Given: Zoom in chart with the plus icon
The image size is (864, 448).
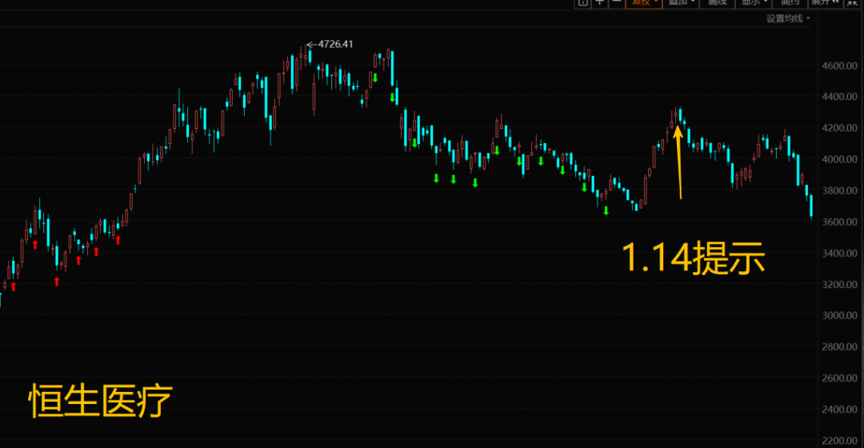Looking at the screenshot, I should (x=599, y=2).
